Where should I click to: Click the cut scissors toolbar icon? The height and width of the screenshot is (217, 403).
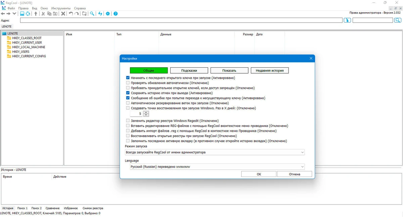tap(43, 14)
